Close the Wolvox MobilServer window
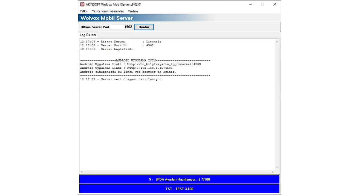This screenshot has width=359, height=195. pos(275,4)
